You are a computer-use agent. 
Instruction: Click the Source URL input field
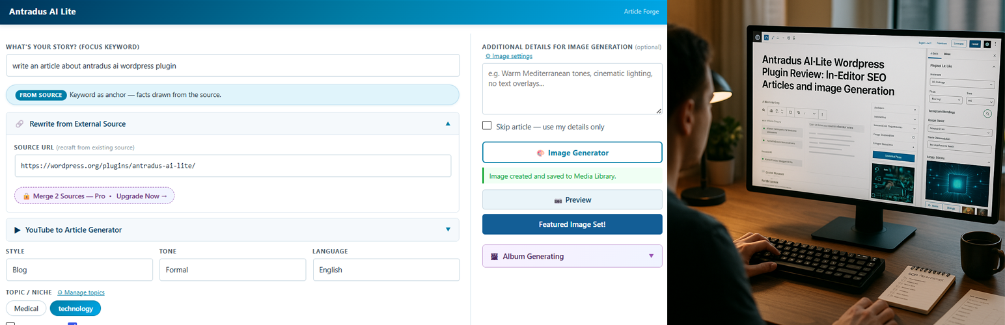pyautogui.click(x=232, y=166)
